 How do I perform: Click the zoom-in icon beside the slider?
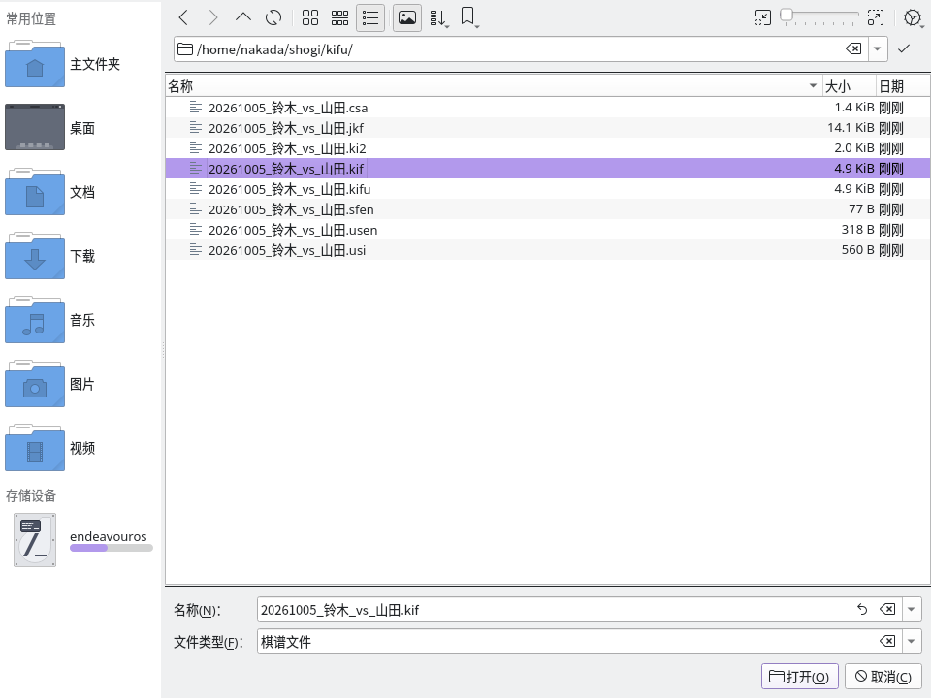pyautogui.click(x=876, y=17)
